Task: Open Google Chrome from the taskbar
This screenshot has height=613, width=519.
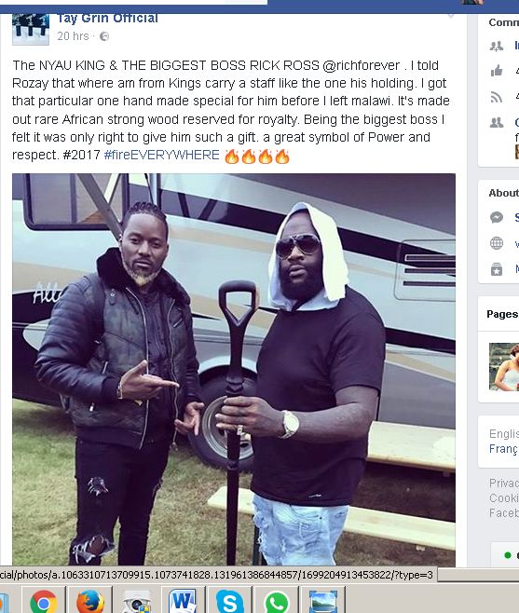Action: [44, 601]
